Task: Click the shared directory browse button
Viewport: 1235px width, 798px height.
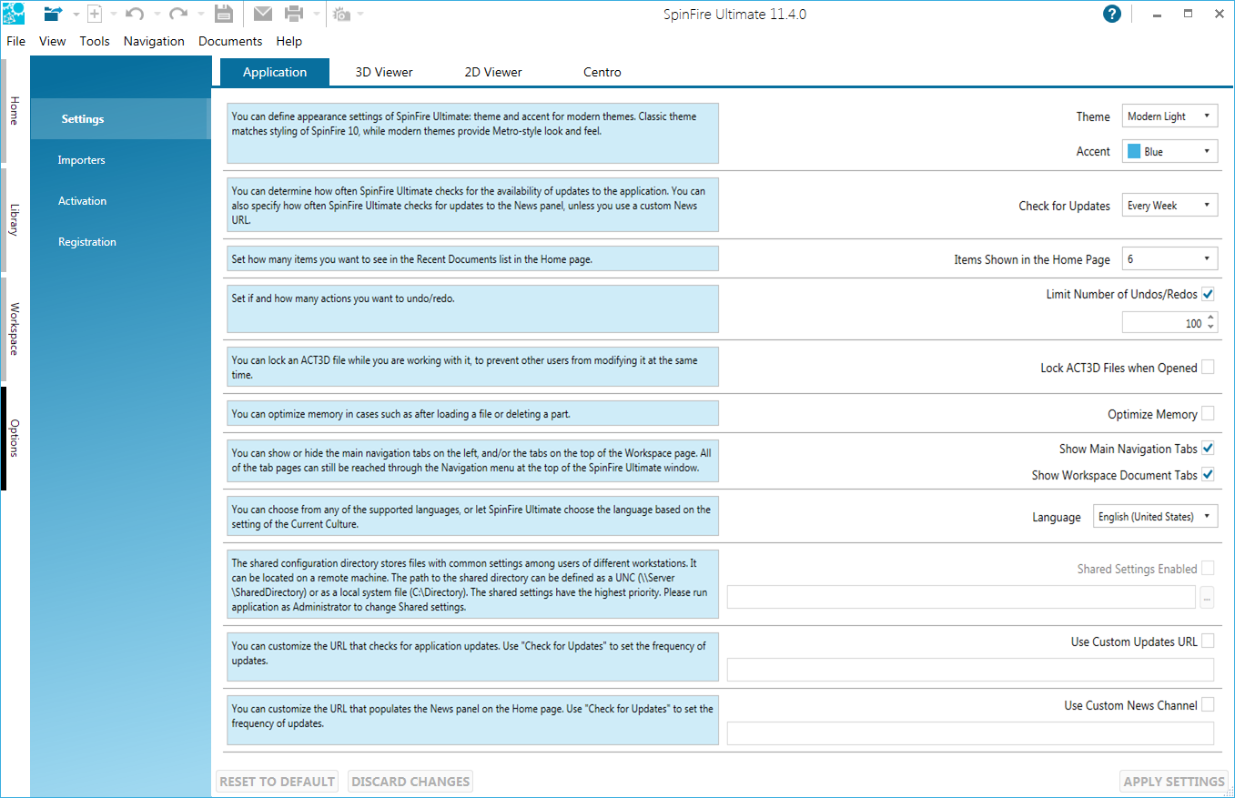Action: 1207,597
